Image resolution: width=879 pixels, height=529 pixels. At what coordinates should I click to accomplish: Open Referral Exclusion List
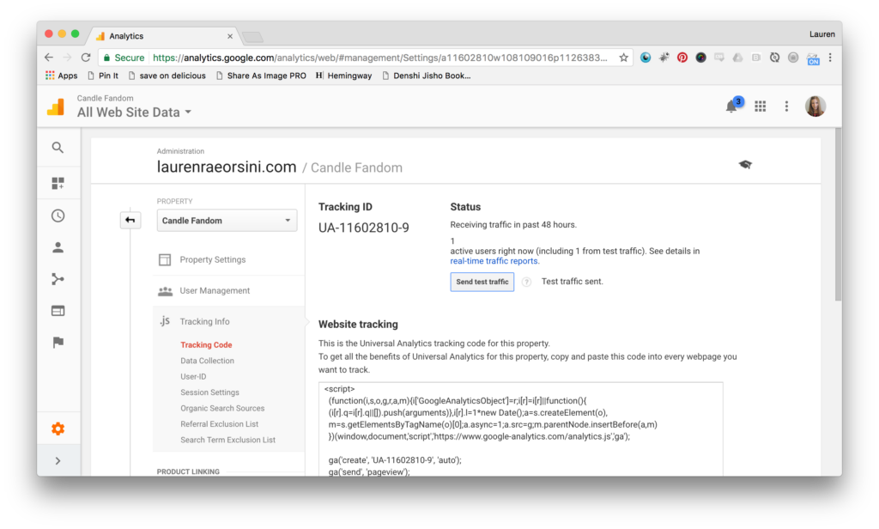coord(219,424)
